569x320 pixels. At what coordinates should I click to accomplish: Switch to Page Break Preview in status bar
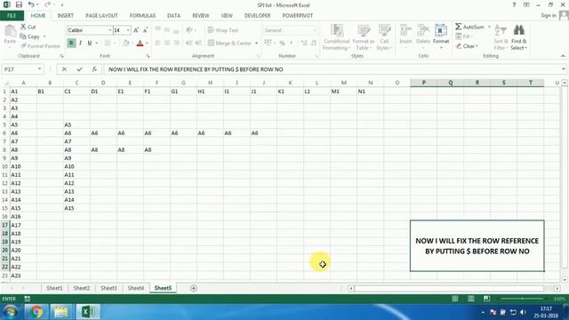pyautogui.click(x=486, y=299)
